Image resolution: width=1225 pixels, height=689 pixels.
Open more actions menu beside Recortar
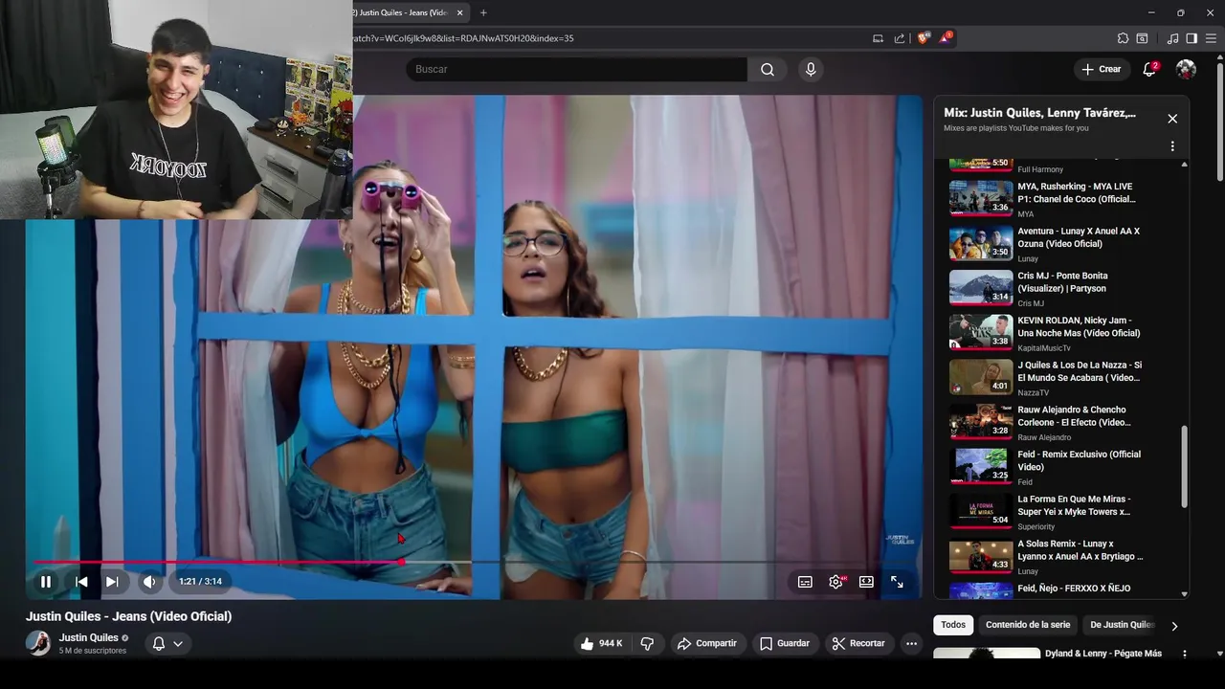coord(912,643)
